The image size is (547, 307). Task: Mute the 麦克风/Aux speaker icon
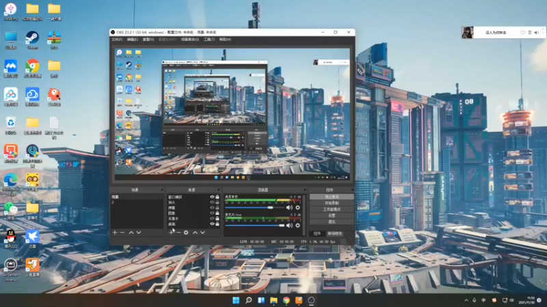pyautogui.click(x=289, y=226)
